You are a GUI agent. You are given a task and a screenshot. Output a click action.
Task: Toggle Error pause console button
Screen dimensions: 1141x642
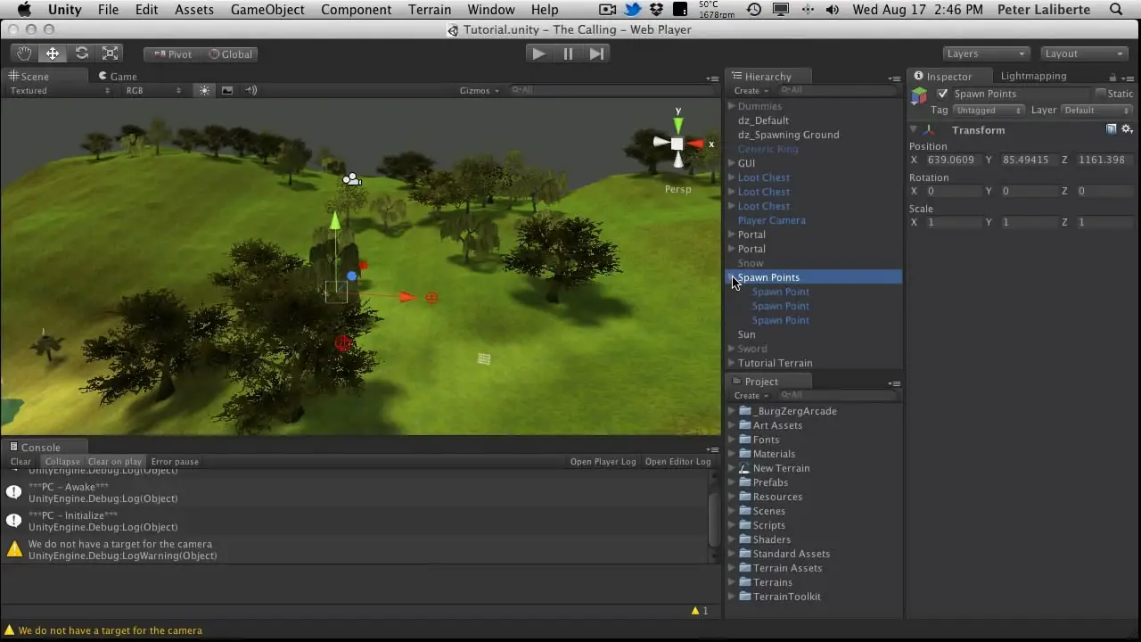coord(175,462)
